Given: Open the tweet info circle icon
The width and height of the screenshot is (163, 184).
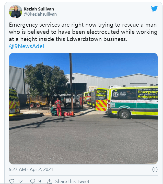Looking at the screenshot, I should [x=155, y=170].
